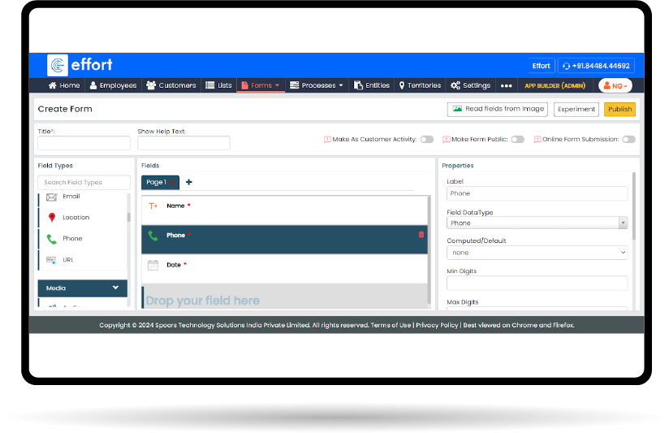Screen dimensions: 669x433
Task: Click the calendar icon on Date field
Action: coord(153,265)
